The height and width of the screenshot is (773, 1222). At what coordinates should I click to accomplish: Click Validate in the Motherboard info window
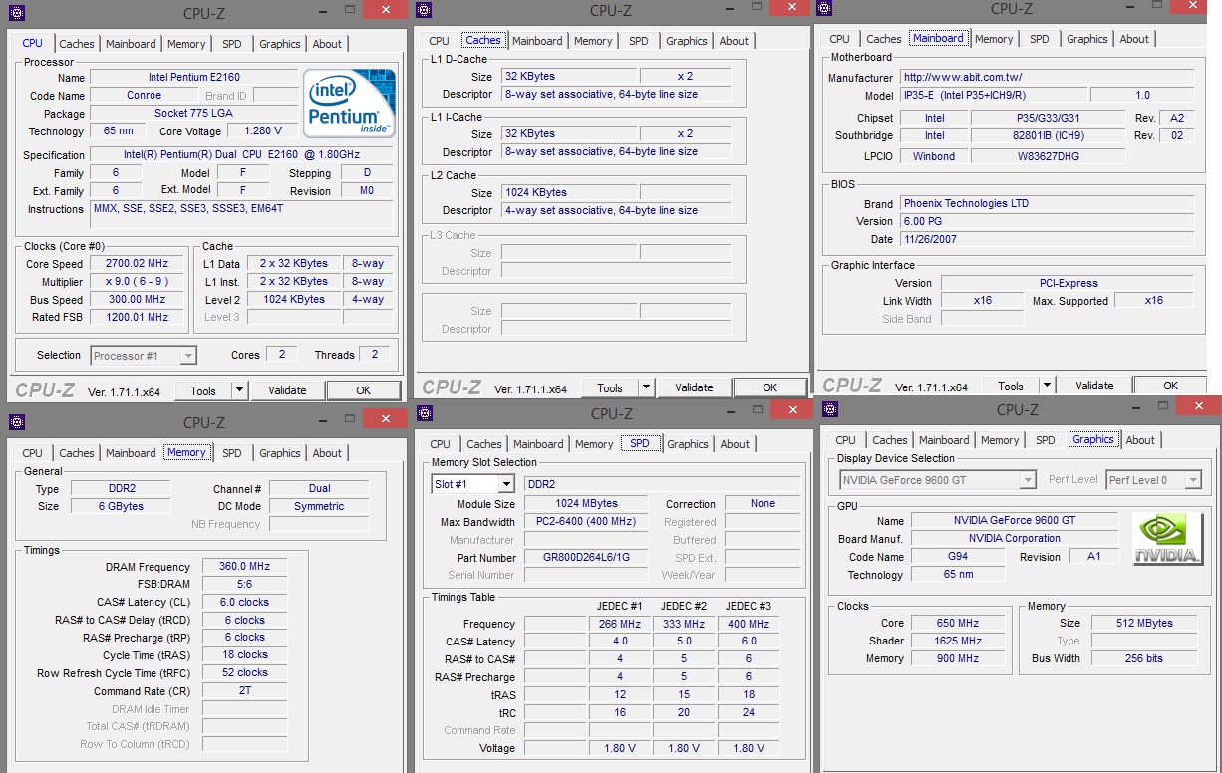coord(1094,386)
